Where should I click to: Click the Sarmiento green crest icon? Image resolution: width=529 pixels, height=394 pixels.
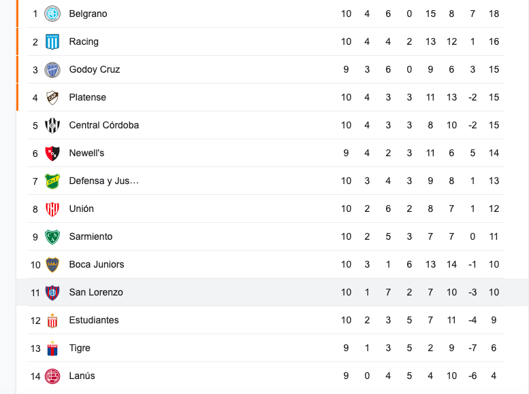(52, 236)
